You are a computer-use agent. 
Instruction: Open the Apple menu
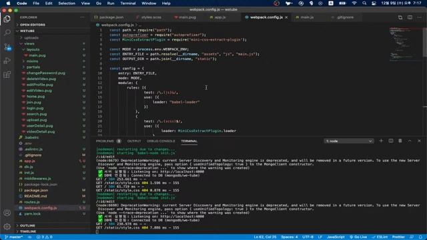coord(8,3)
